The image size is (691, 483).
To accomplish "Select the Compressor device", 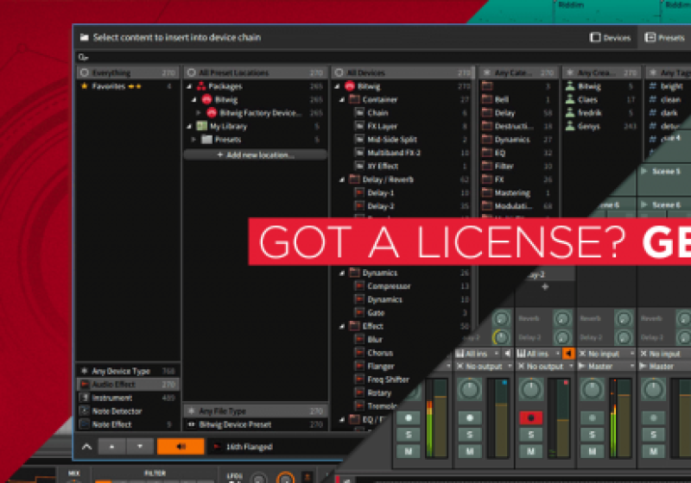I will coord(389,286).
